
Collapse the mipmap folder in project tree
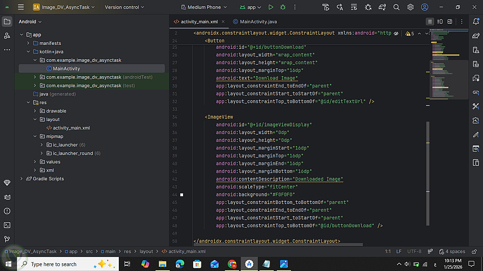click(35, 136)
